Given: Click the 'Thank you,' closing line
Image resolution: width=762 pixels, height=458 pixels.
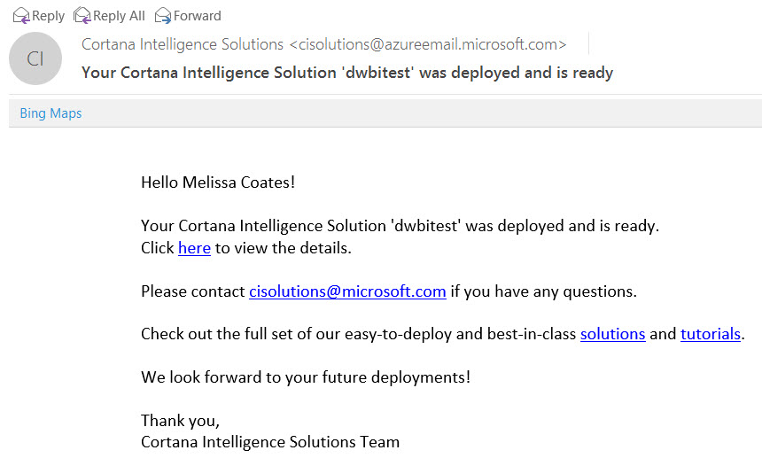Looking at the screenshot, I should click(180, 420).
